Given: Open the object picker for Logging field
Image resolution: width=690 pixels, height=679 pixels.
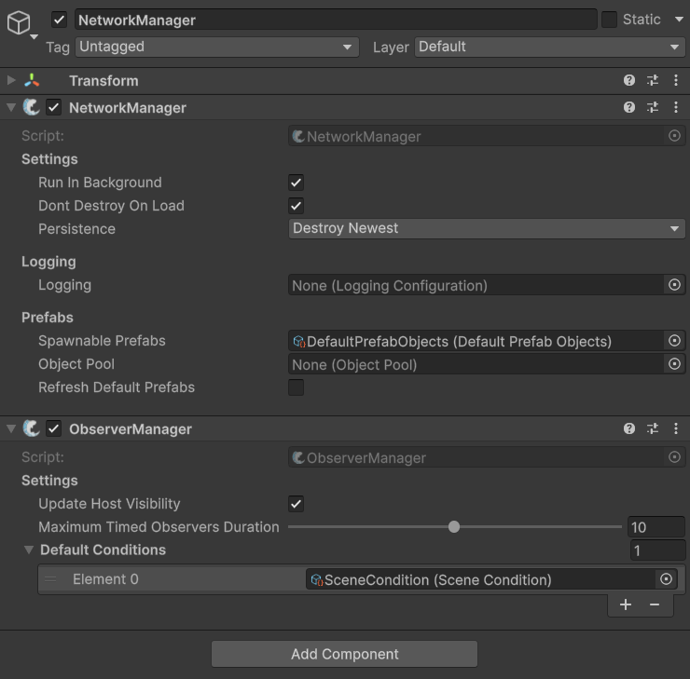Looking at the screenshot, I should pos(675,285).
